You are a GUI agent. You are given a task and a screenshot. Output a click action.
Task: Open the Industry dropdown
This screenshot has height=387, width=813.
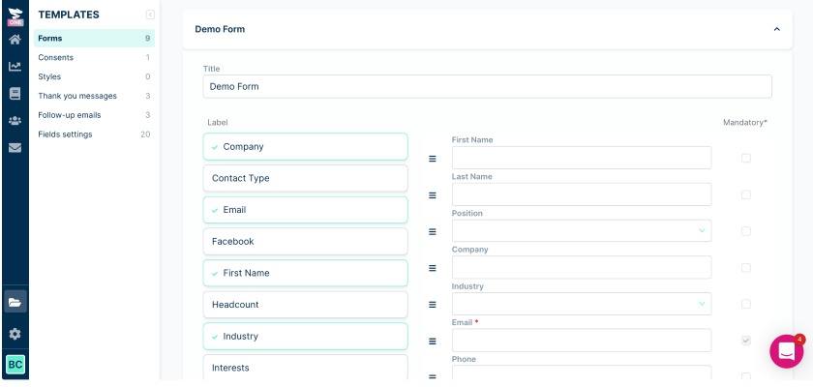click(x=581, y=304)
